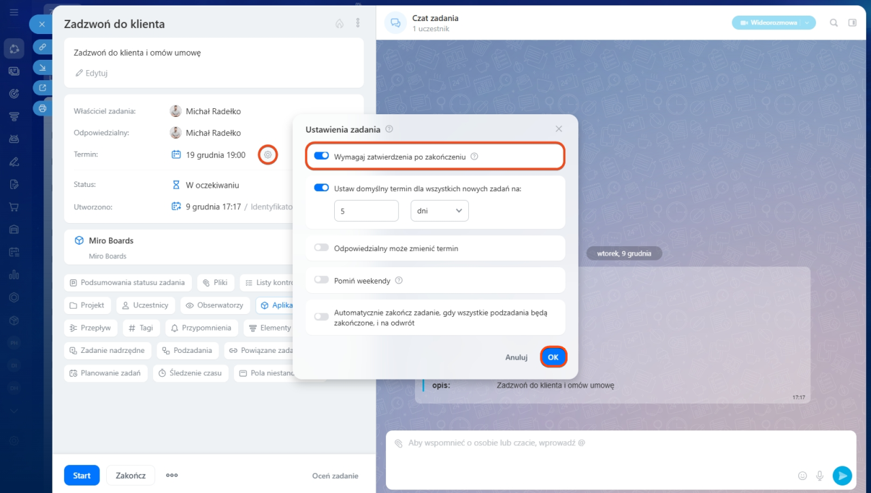
Task: Confirm settings with the OK button
Action: click(553, 357)
